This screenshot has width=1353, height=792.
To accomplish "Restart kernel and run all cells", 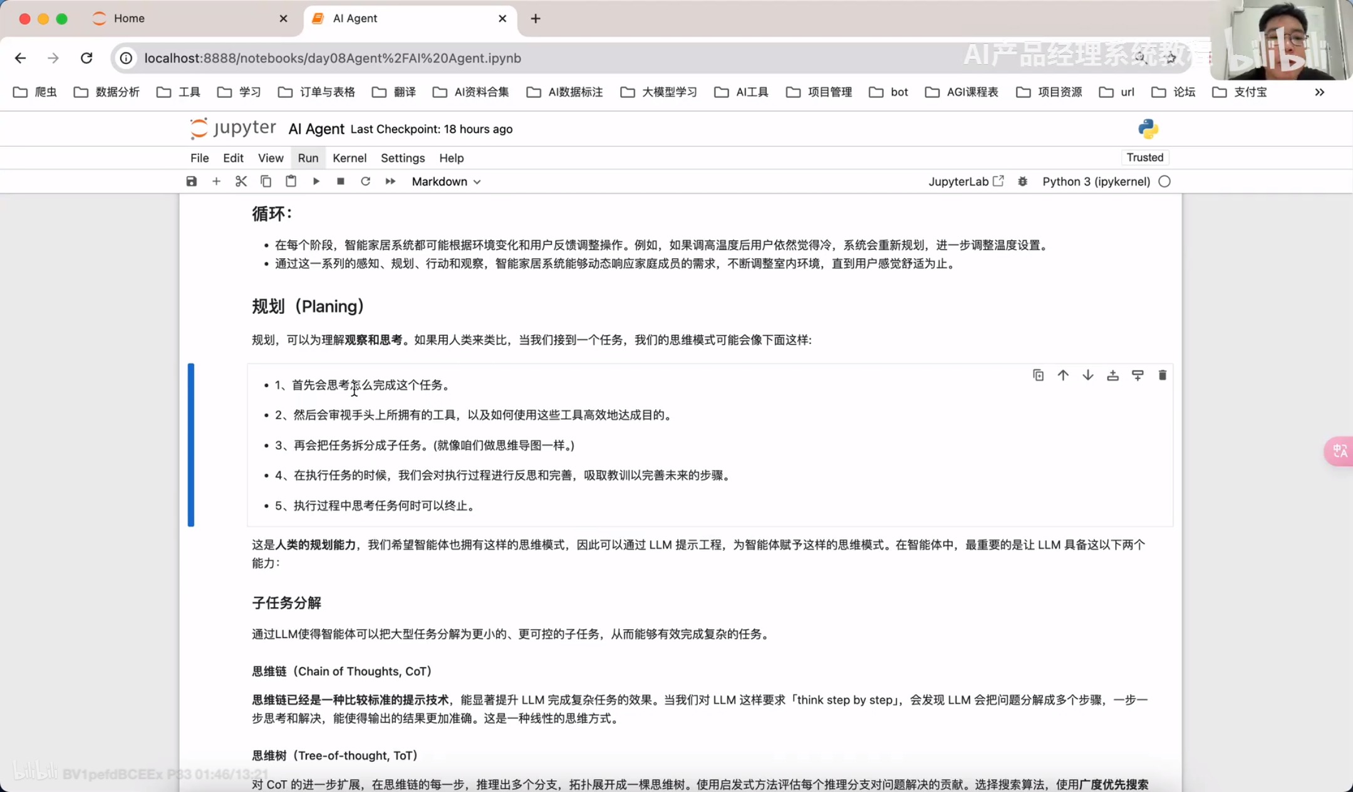I will [x=390, y=181].
